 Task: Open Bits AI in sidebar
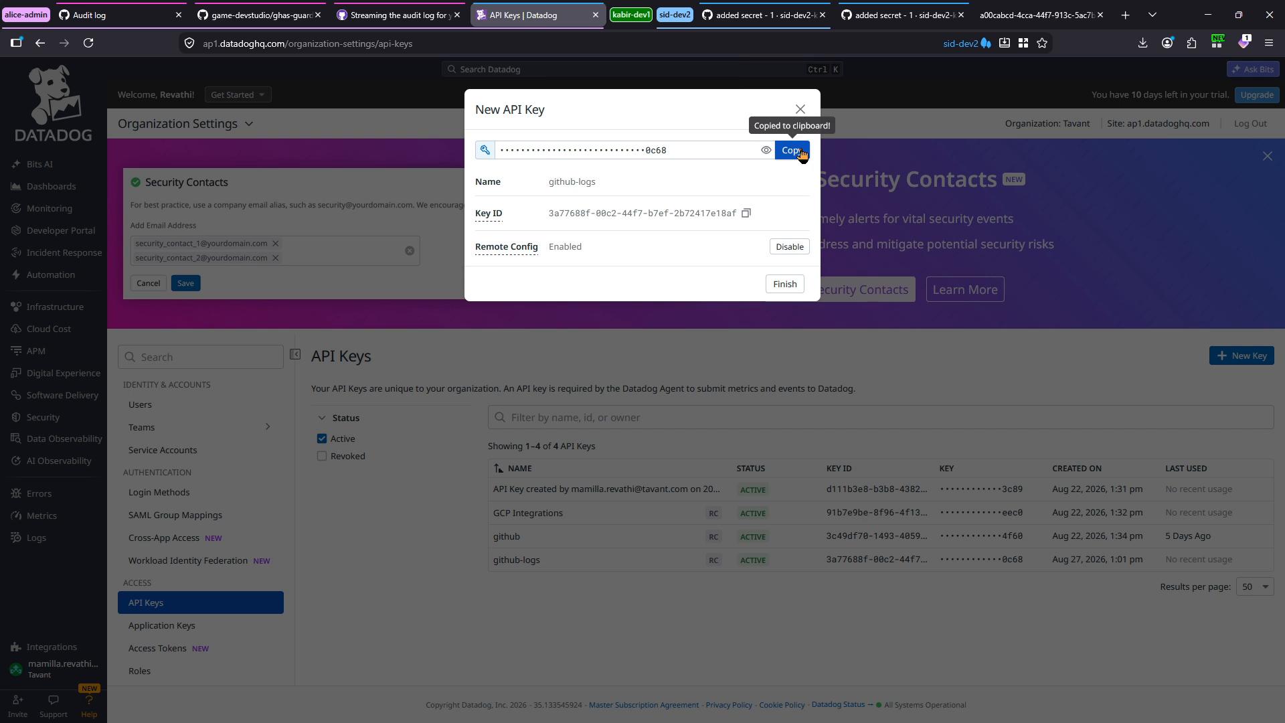tap(39, 164)
